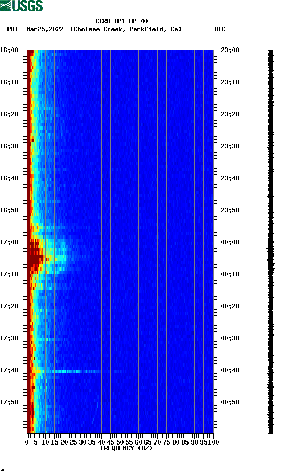Click the 00:00 UTC time label

point(230,242)
